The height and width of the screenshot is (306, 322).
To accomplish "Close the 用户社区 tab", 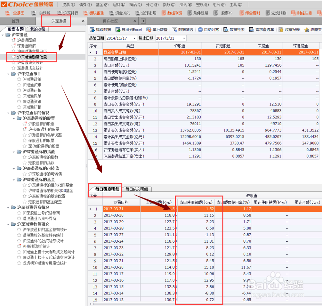I will (x=135, y=21).
